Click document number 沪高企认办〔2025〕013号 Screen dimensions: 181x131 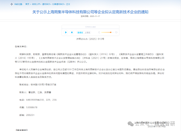(x=90, y=39)
